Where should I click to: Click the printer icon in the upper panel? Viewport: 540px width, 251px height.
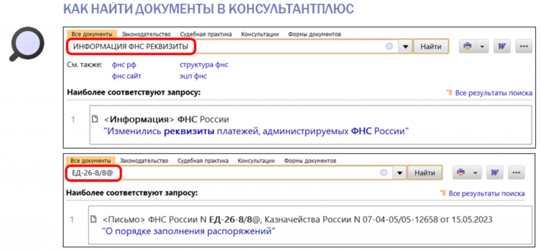point(467,46)
